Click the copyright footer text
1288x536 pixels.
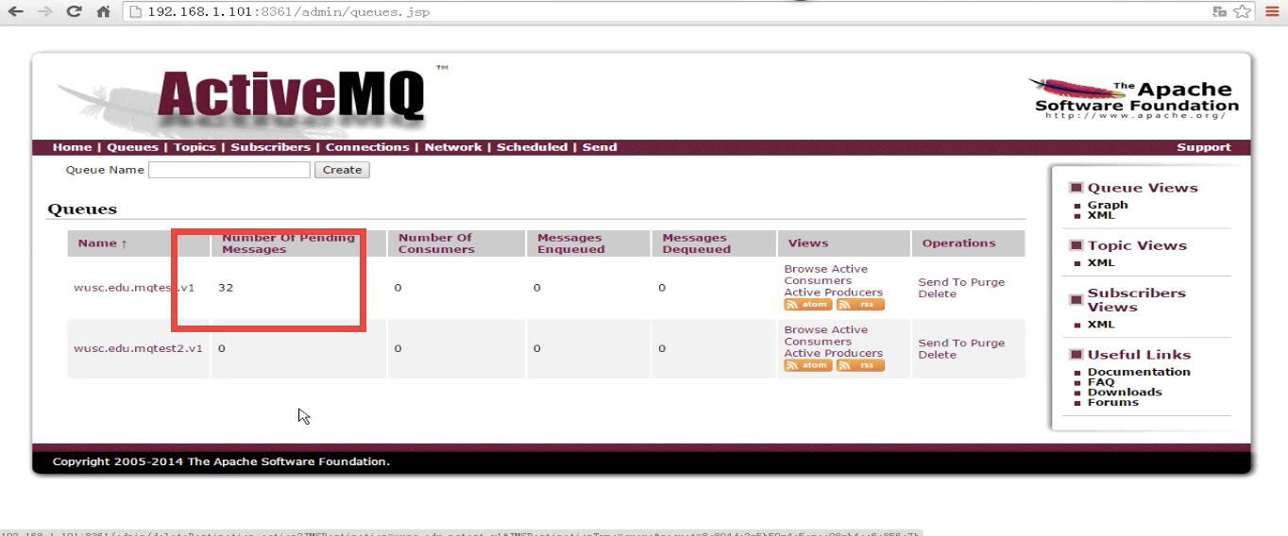tap(221, 462)
